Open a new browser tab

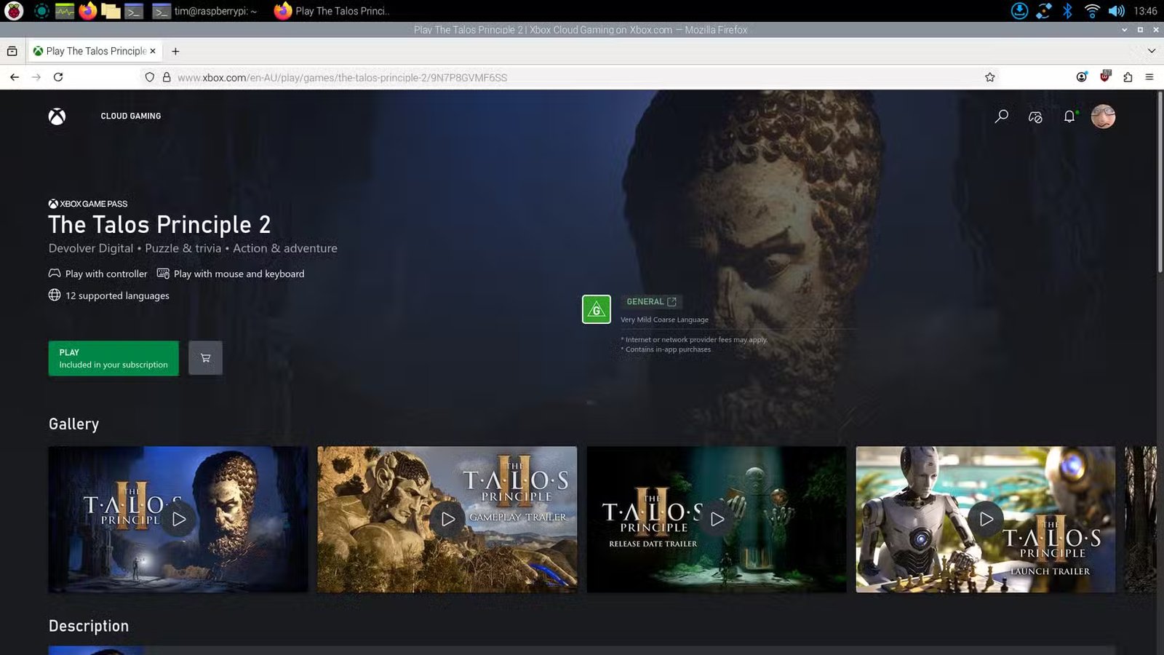(175, 51)
